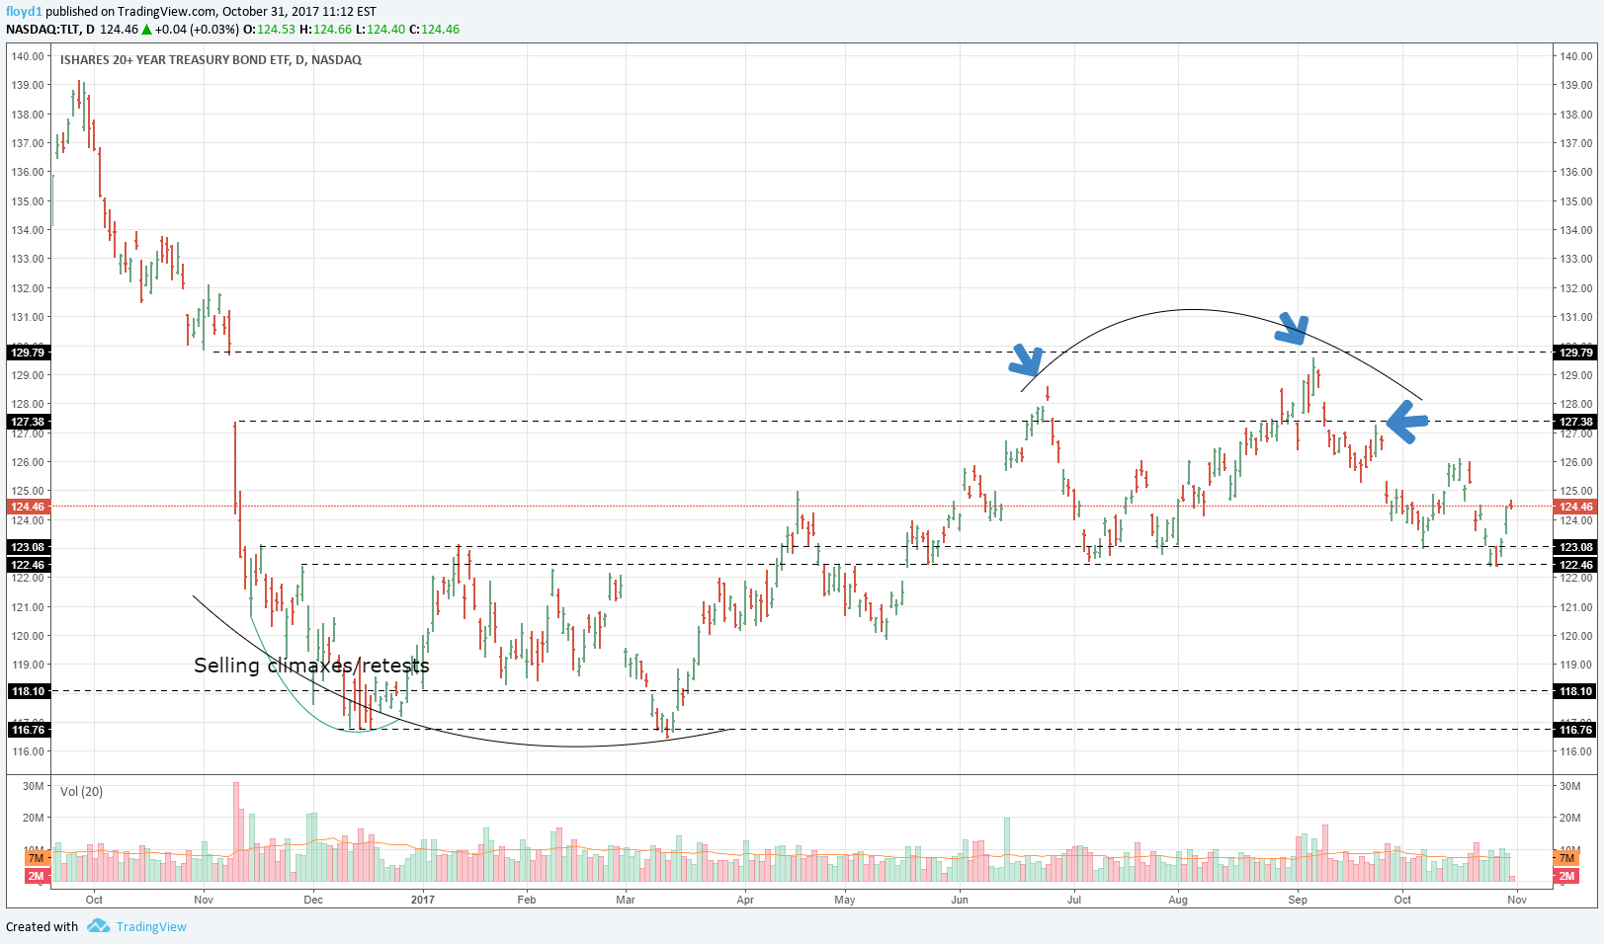The height and width of the screenshot is (944, 1604).
Task: Click left 118.10 price level label
Action: tap(28, 691)
